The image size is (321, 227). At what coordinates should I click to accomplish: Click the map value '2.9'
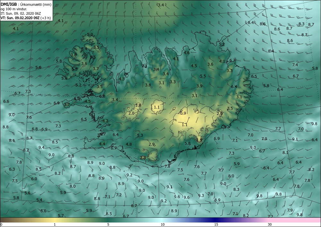[152, 144]
